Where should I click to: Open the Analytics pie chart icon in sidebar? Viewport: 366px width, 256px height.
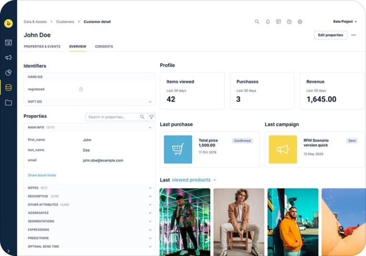tap(8, 72)
